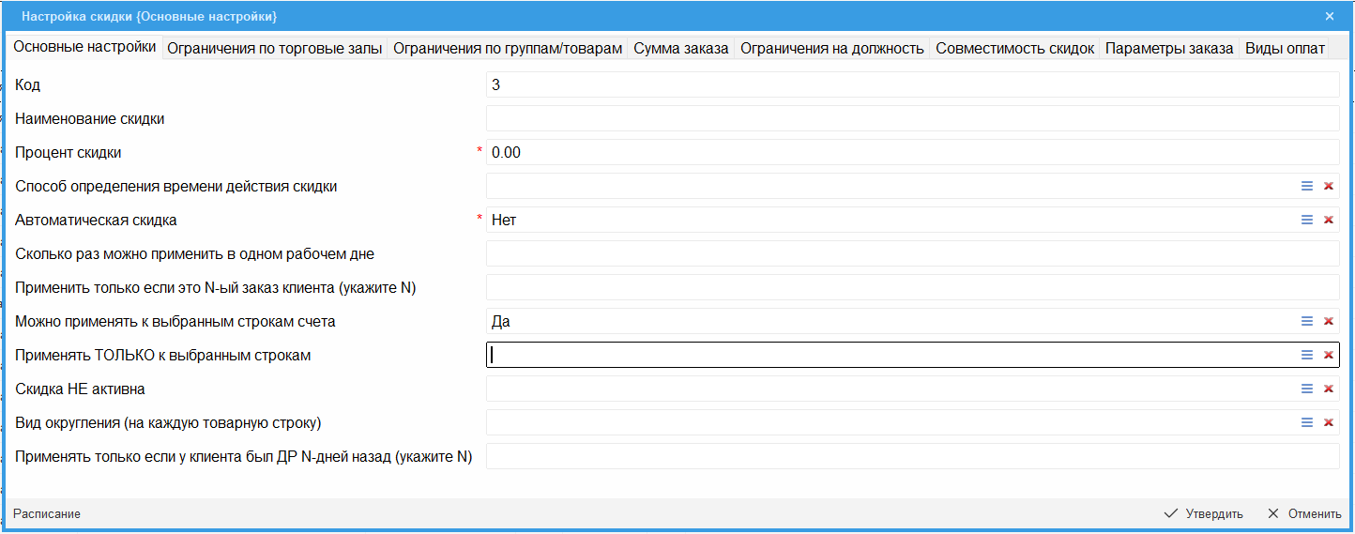Open the 'Расписание' link at bottom
Screen dimensions: 1355x534
(x=47, y=513)
